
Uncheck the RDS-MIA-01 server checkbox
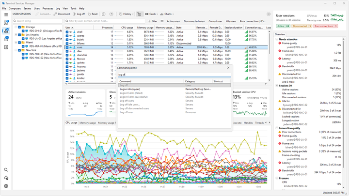coord(23,46)
